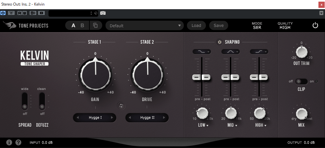The width and height of the screenshot is (325, 148).
Task: Open the help question mark icon
Action: [x=18, y=142]
